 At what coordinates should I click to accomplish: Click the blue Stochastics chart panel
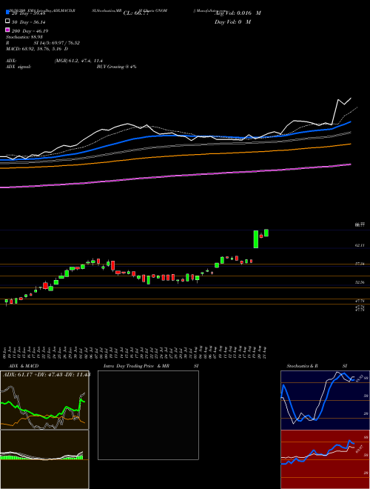[x=325, y=400]
